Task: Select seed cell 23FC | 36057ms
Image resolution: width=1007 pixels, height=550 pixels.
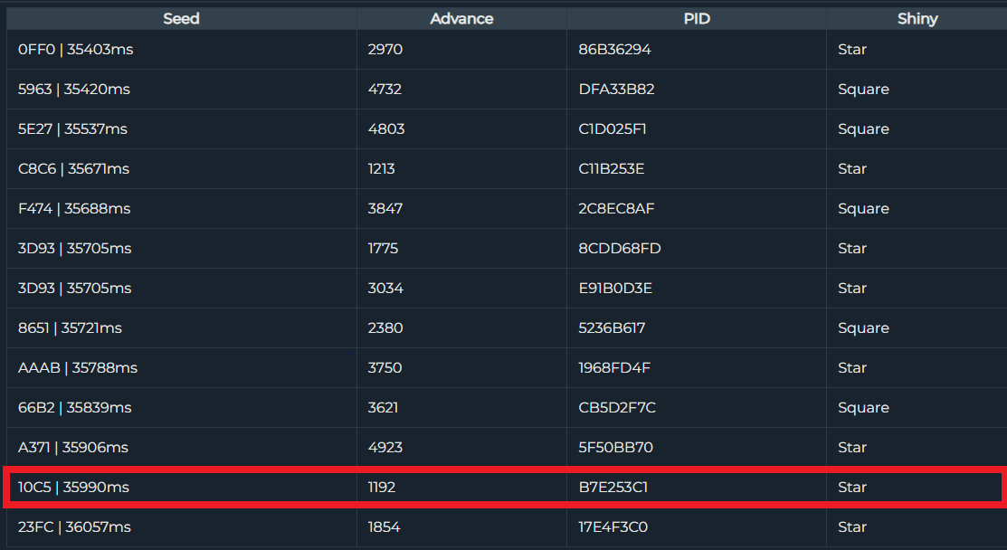Action: click(x=74, y=526)
